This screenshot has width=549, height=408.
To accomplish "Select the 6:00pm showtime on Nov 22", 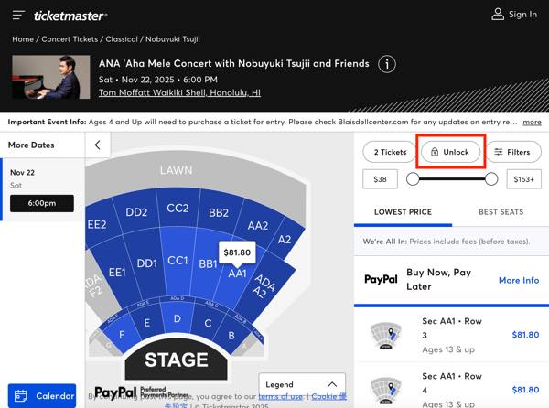I will coord(41,203).
